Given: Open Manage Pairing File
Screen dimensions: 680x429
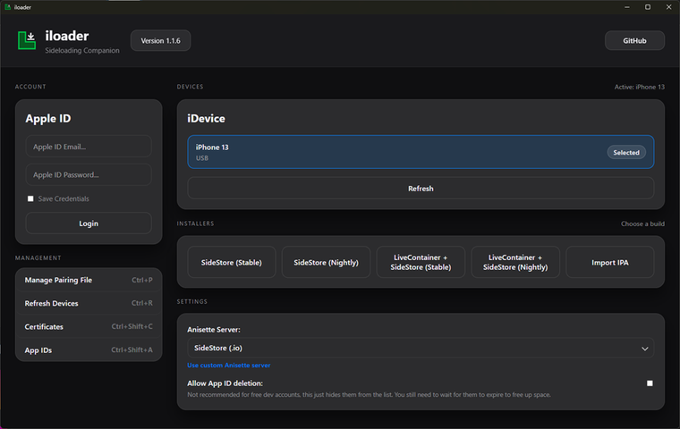Looking at the screenshot, I should 89,280.
